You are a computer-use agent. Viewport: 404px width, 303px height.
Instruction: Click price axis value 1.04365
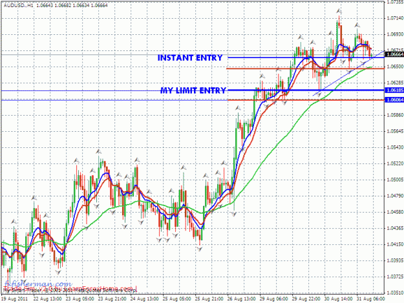[395, 228]
